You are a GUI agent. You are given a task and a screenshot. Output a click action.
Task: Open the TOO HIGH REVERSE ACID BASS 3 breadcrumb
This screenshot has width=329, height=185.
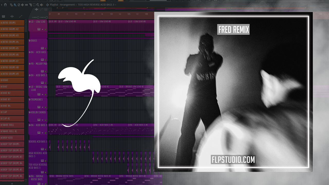pos(97,5)
